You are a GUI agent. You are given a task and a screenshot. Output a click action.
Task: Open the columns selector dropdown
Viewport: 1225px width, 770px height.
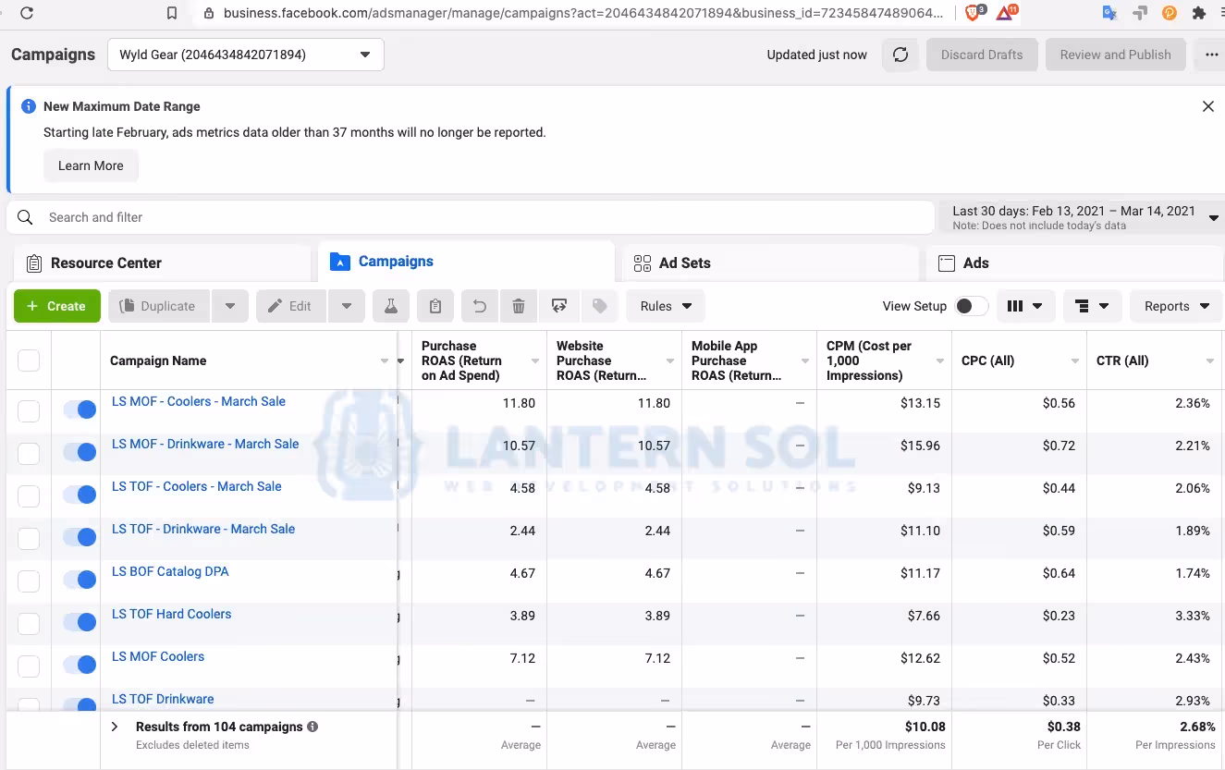(x=1026, y=306)
